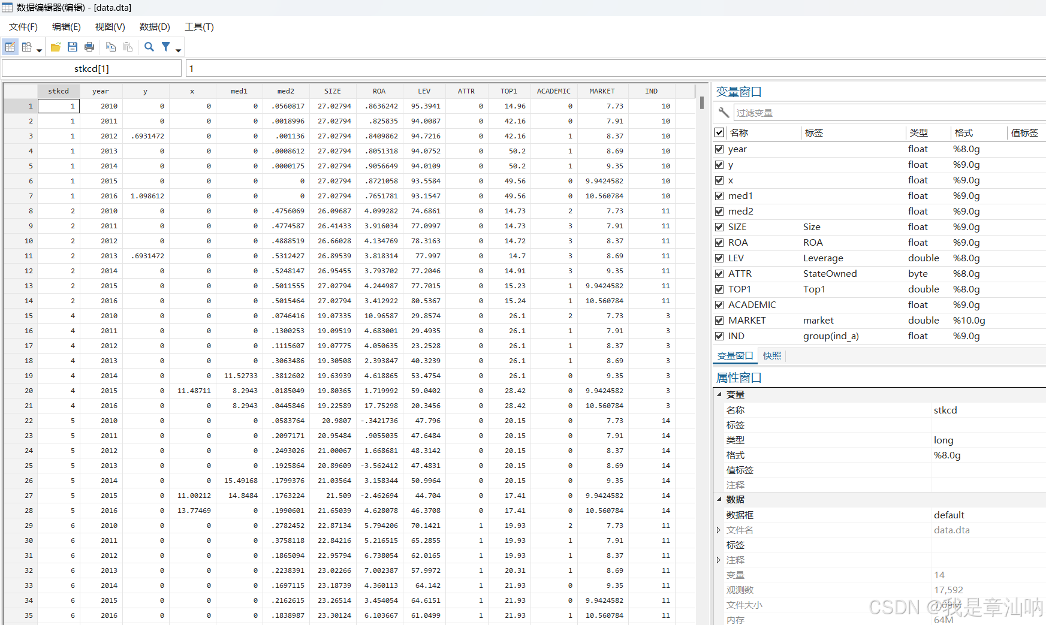Uncheck the year variable checkbox
This screenshot has height=625, width=1046.
point(719,149)
